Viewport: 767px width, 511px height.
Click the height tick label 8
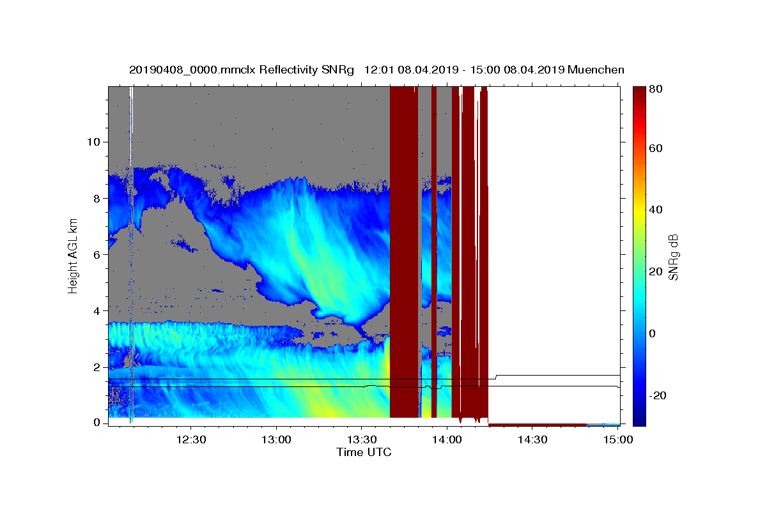pyautogui.click(x=97, y=198)
